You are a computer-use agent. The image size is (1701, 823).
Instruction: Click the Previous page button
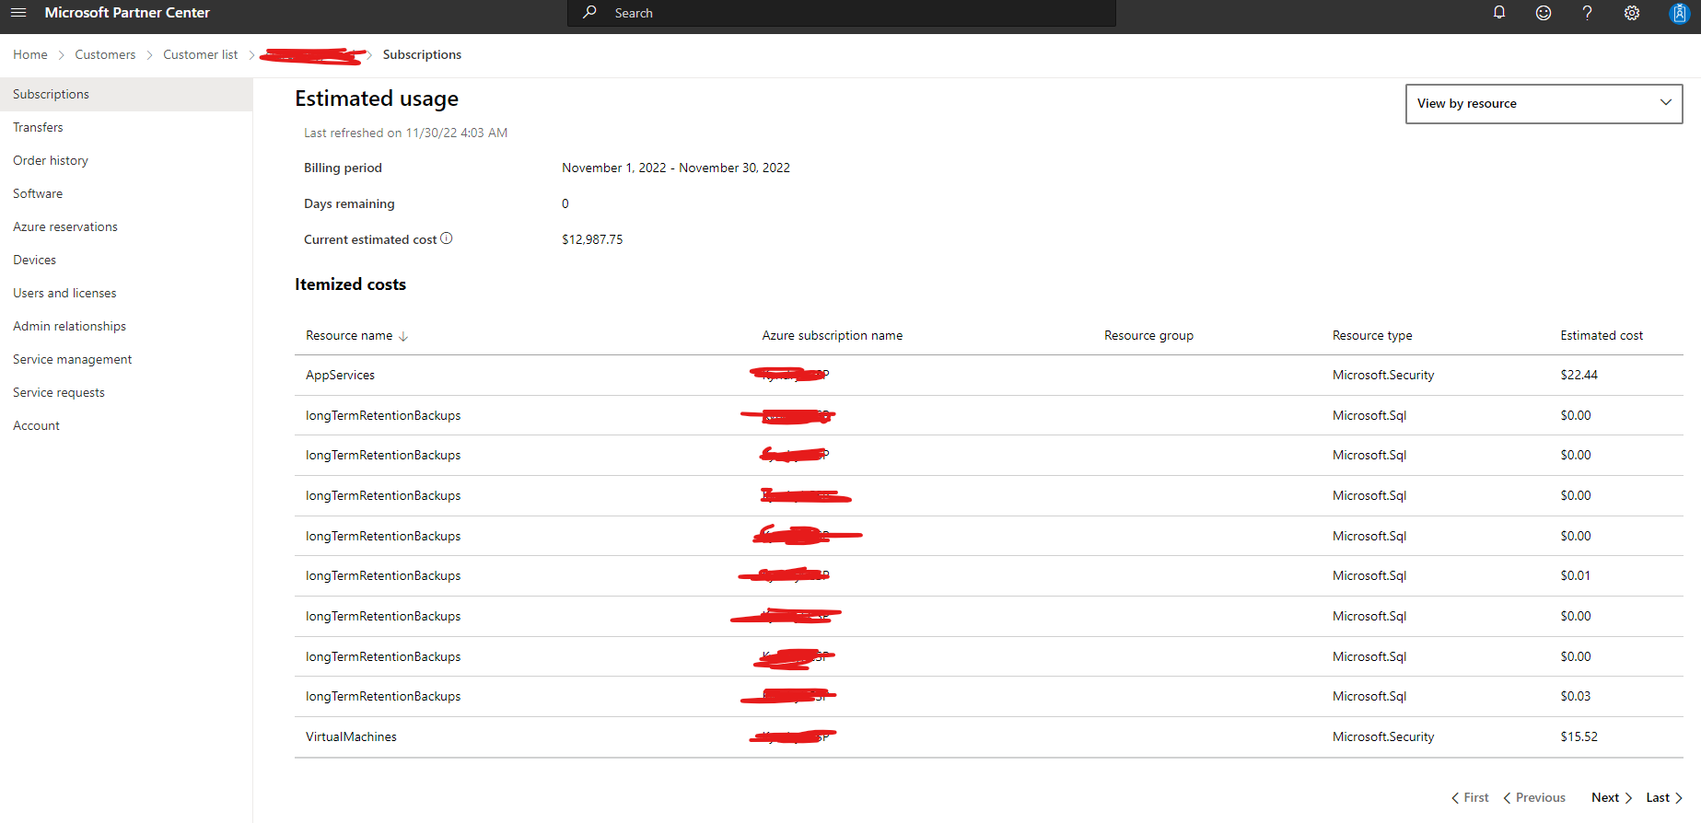(1534, 797)
